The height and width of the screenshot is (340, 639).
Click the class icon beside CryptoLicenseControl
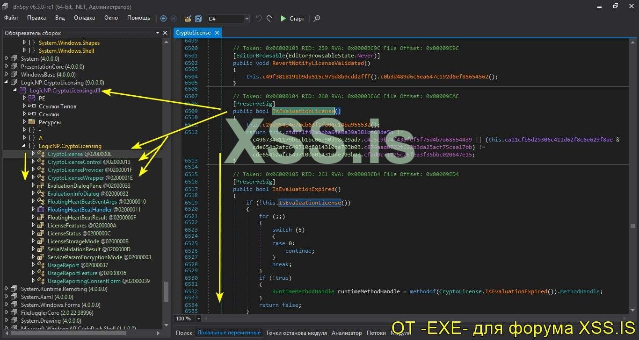tap(41, 162)
